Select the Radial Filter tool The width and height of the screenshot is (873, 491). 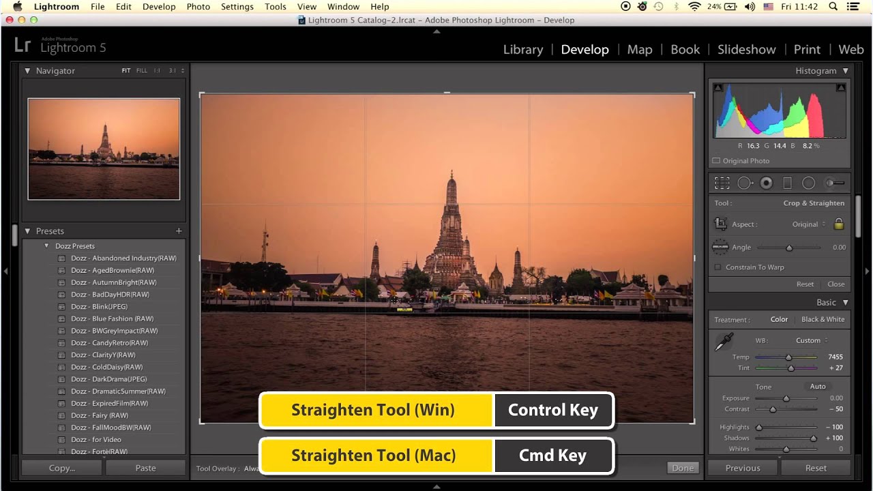809,183
